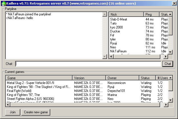
Task: Sort user list by Nick column
Action: click(126, 15)
